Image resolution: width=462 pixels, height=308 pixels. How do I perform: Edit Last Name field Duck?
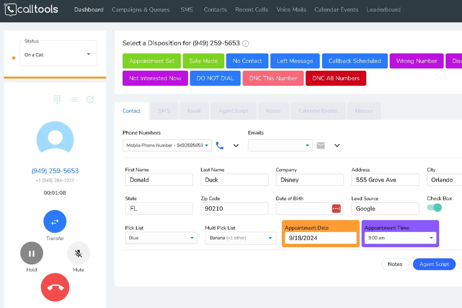(234, 180)
